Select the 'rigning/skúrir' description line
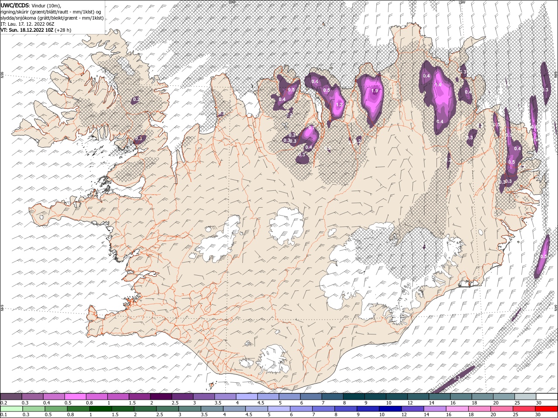This screenshot has width=558, height=418. [x=51, y=12]
